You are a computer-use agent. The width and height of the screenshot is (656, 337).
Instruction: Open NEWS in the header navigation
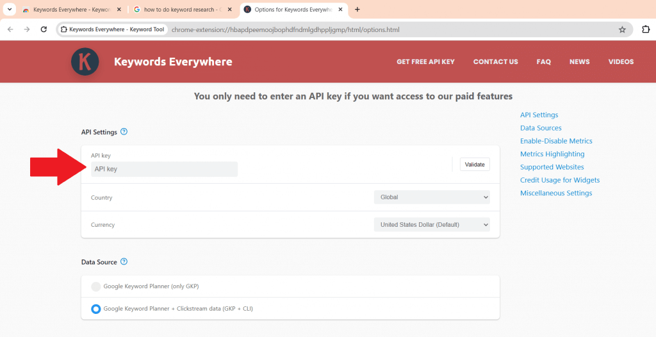point(579,62)
